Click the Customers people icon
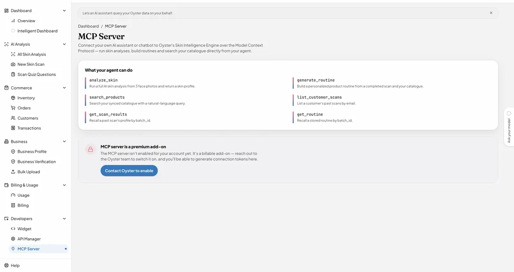Viewport: 514px width, 272px height. (x=13, y=118)
